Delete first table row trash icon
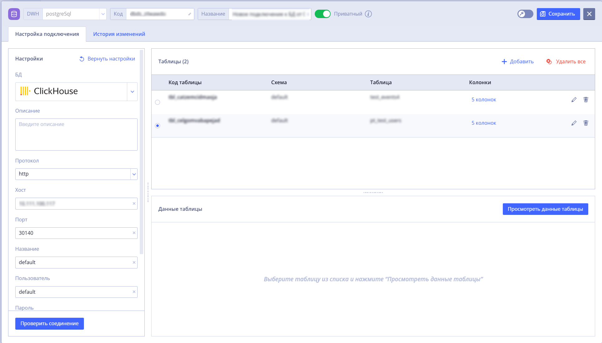 [x=586, y=100]
